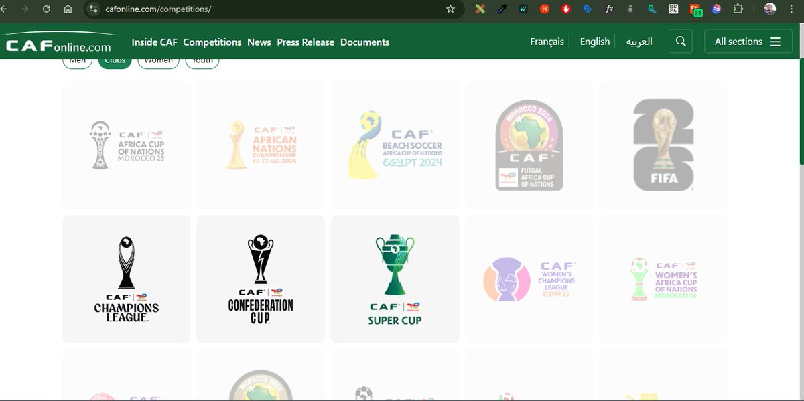Viewport: 804px width, 401px height.
Task: Open the red circle R extension
Action: (545, 9)
